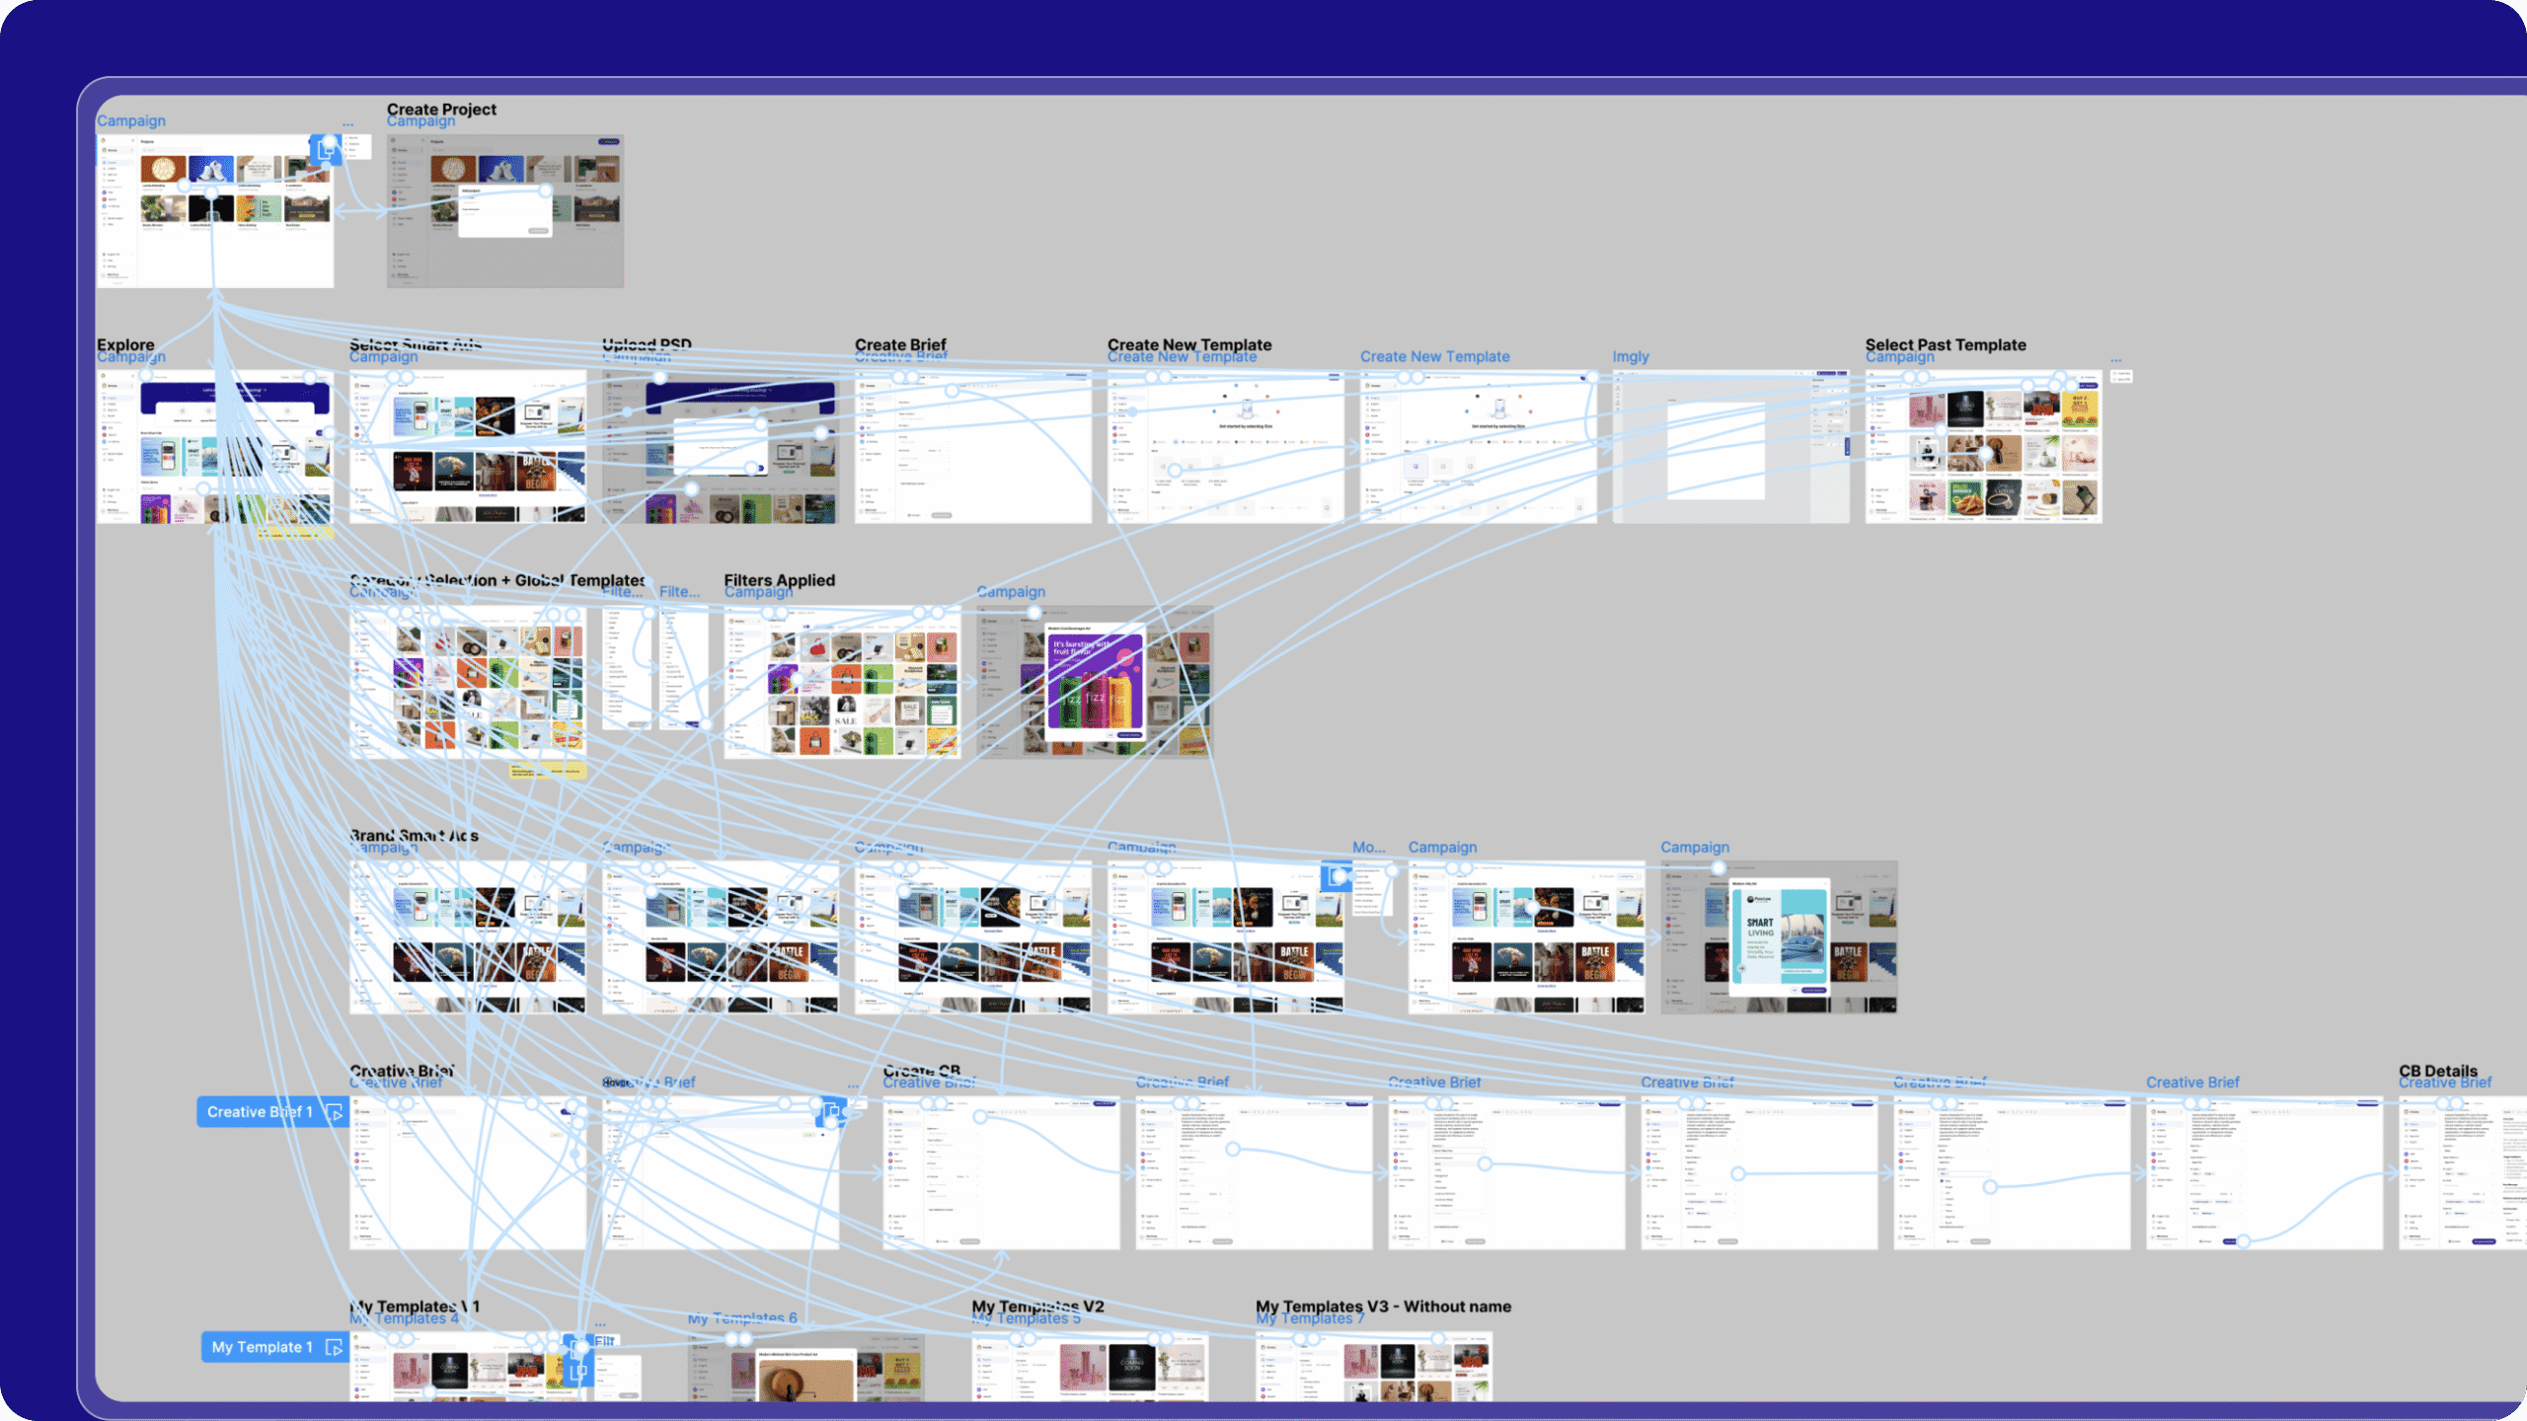Select the CB Details section title
This screenshot has width=2527, height=1421.
2437,1070
